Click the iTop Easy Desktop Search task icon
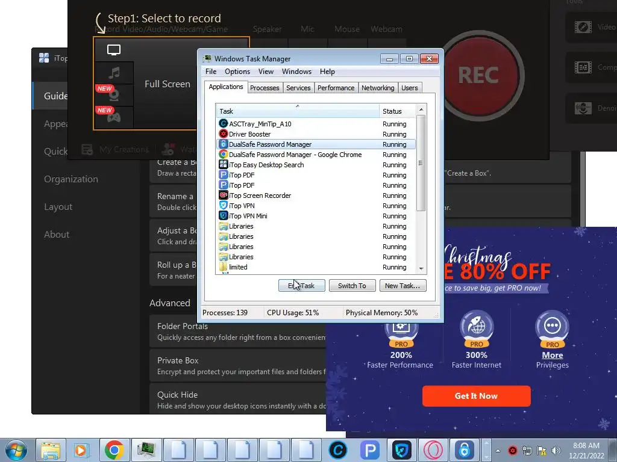Image resolution: width=617 pixels, height=462 pixels. point(223,165)
